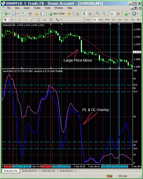Expand the Profiles dropdown arrow
This screenshot has width=143, height=179.
click(x=17, y=14)
